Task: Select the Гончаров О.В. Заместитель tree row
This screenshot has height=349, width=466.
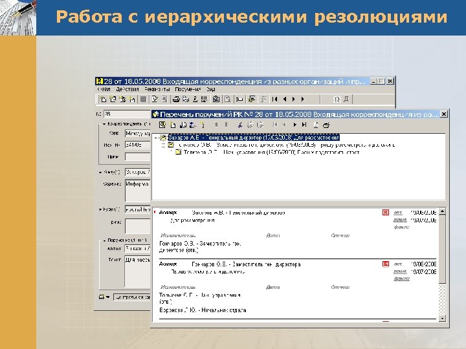Action: click(287, 145)
